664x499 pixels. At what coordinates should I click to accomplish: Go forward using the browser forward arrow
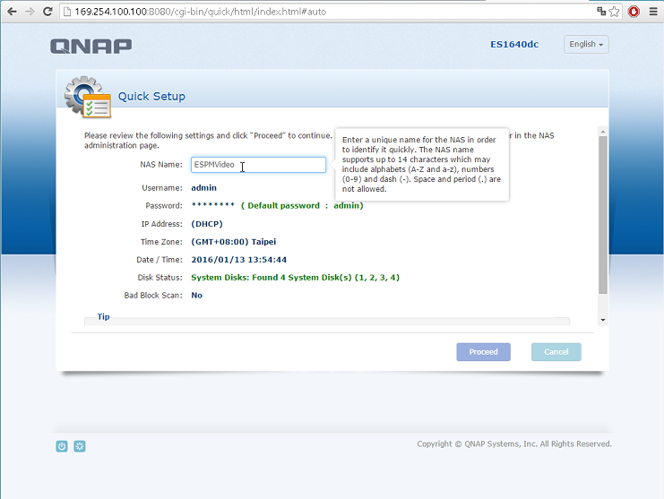(x=30, y=12)
